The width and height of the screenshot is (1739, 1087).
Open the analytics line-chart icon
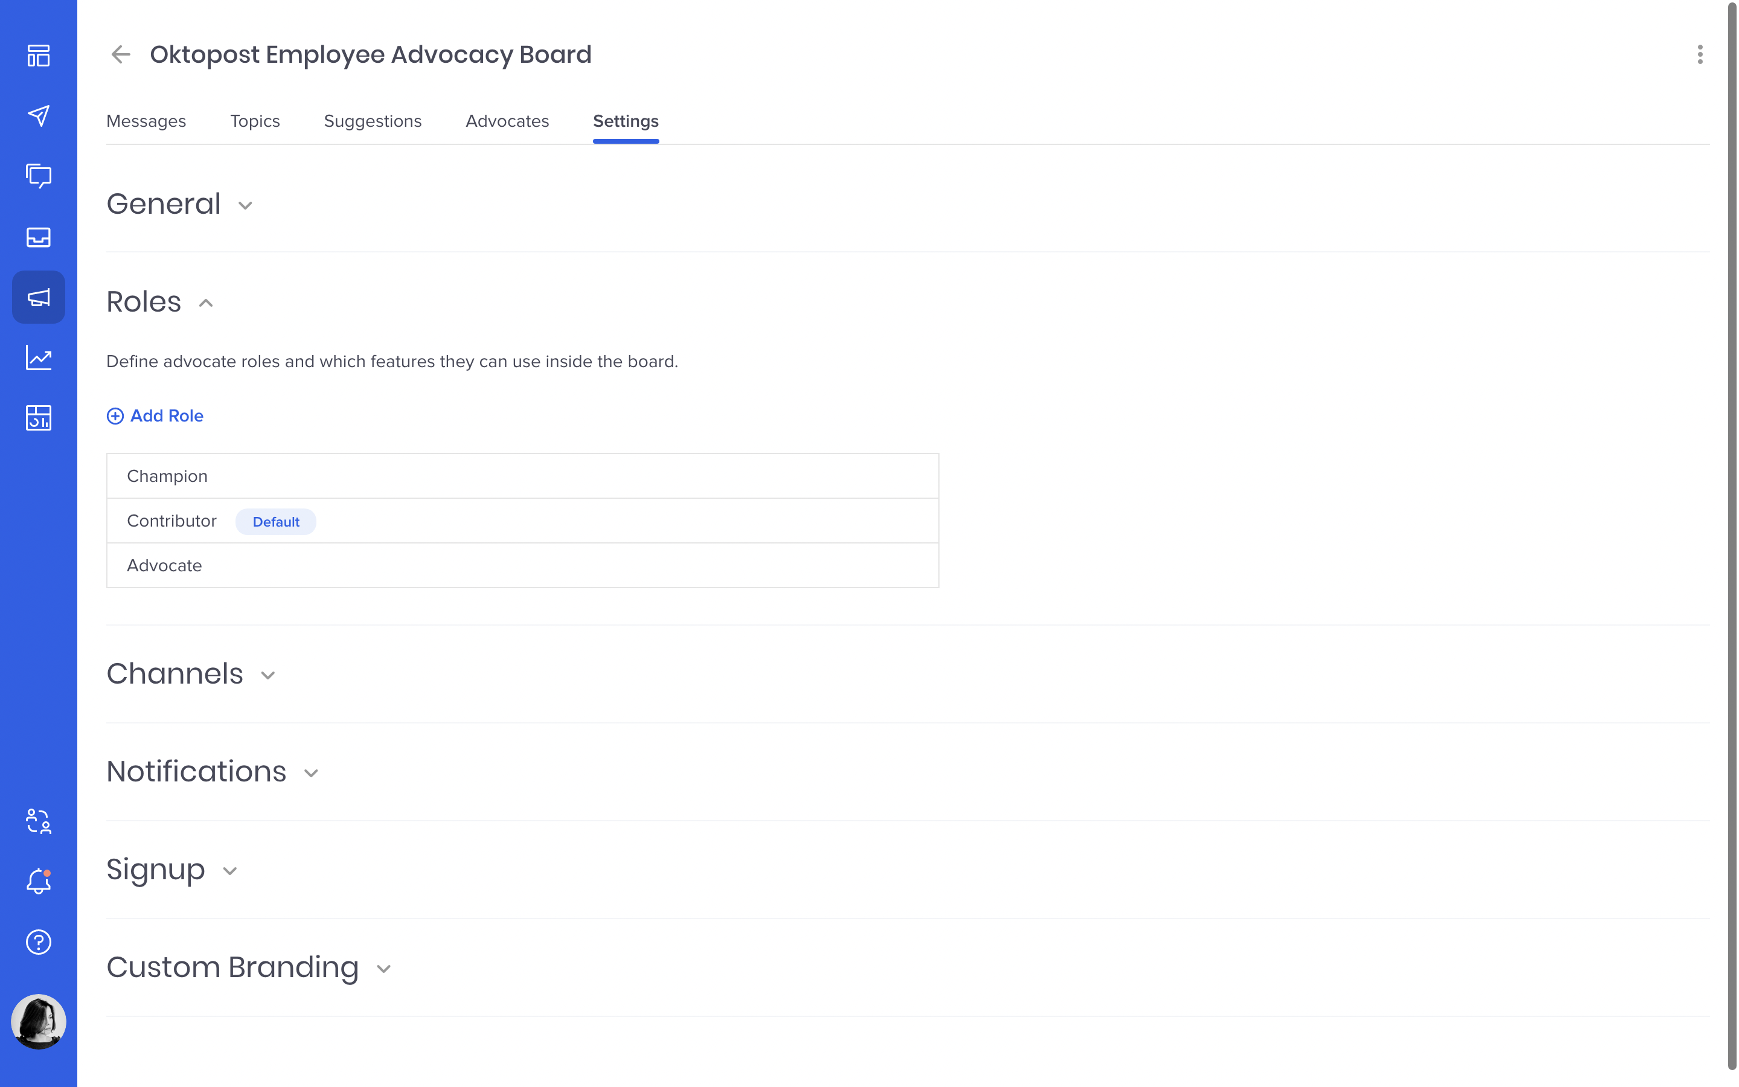(38, 358)
